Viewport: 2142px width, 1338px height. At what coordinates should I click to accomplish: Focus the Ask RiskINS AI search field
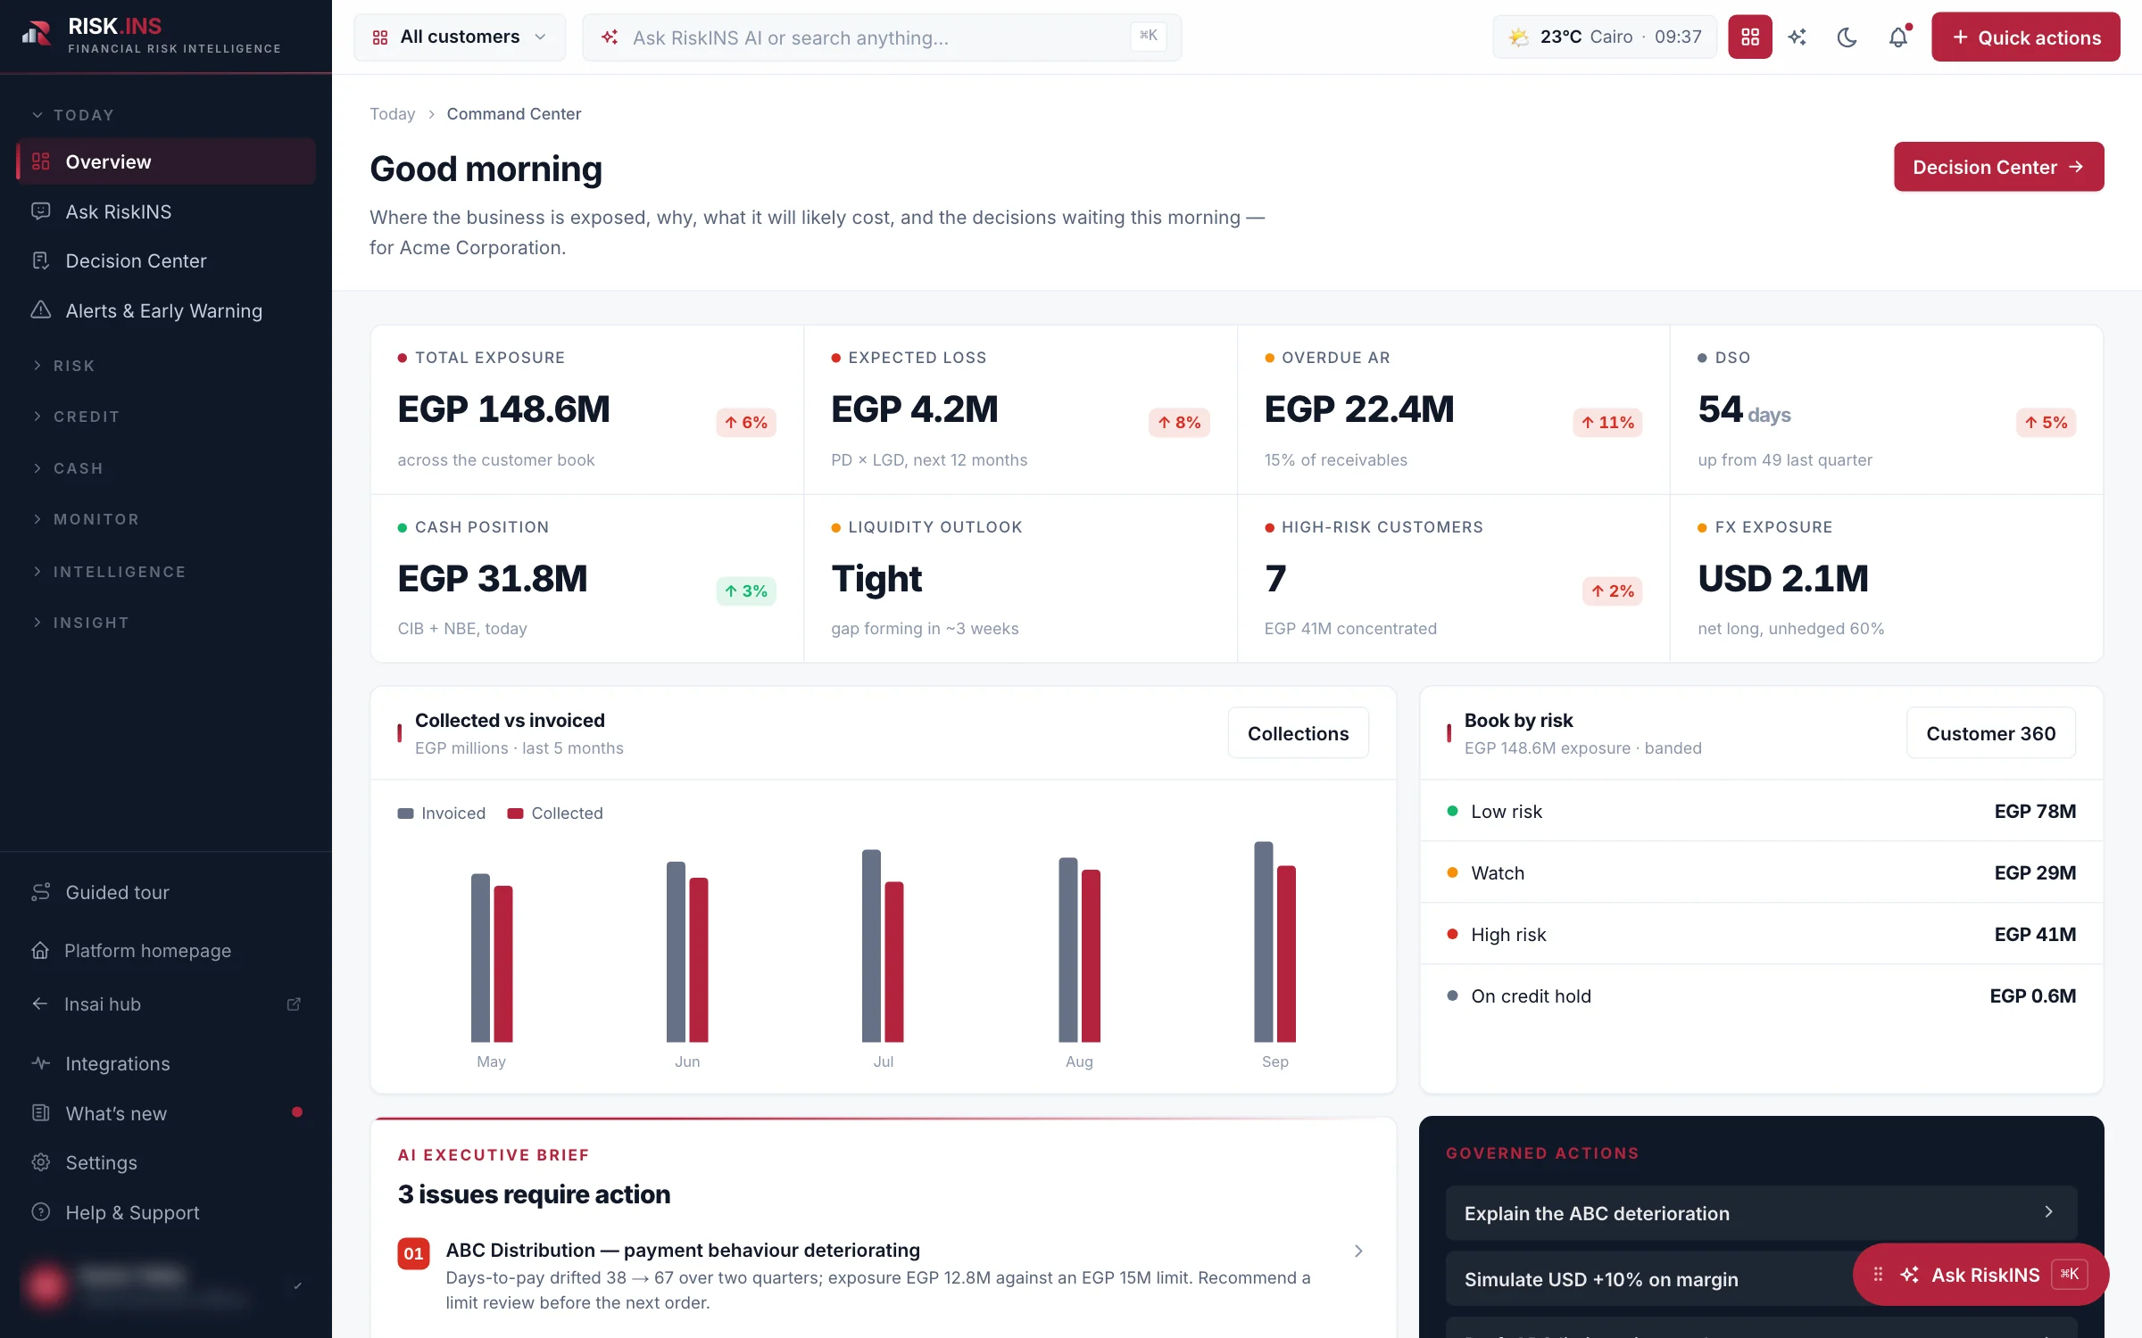point(882,37)
